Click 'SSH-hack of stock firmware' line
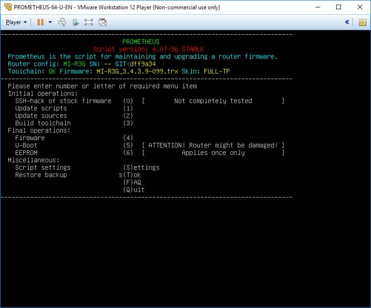 pyautogui.click(x=63, y=101)
